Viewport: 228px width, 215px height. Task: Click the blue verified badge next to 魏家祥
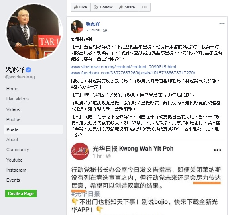click(x=28, y=70)
